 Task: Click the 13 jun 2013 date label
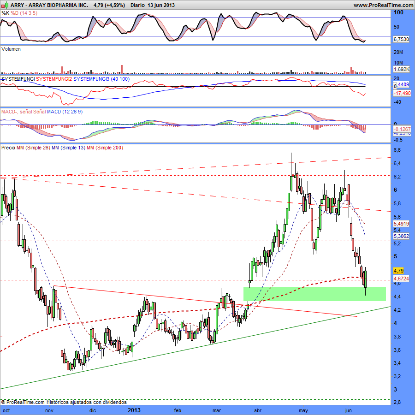pyautogui.click(x=161, y=5)
